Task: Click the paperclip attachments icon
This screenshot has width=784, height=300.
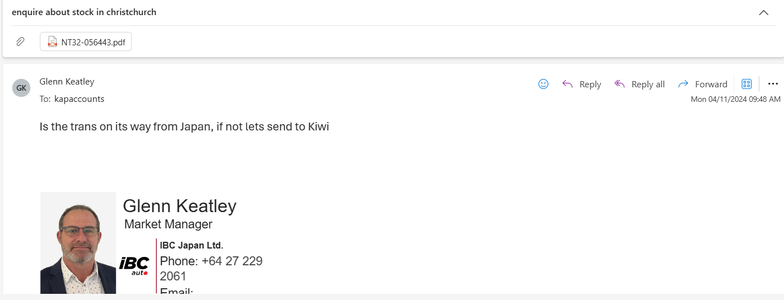Action: (20, 41)
